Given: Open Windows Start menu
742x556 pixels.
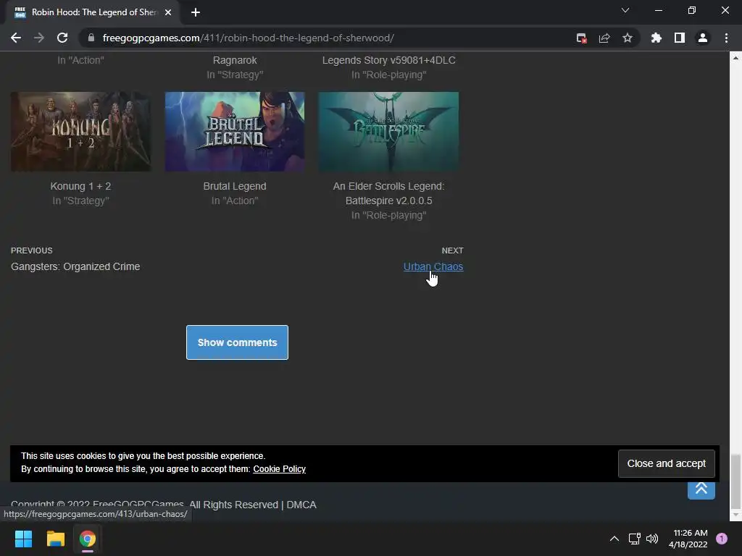Looking at the screenshot, I should [x=23, y=539].
